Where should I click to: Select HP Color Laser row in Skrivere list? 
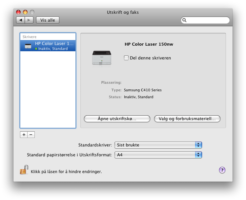point(48,46)
